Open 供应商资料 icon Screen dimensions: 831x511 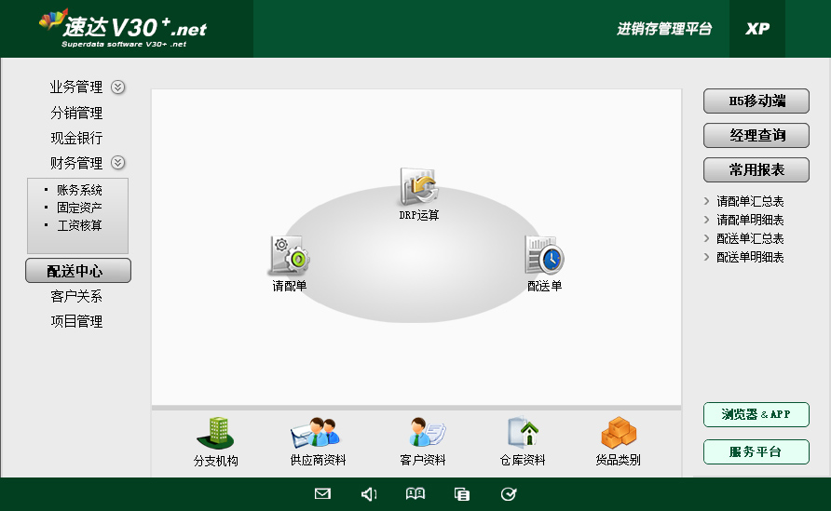coord(317,434)
